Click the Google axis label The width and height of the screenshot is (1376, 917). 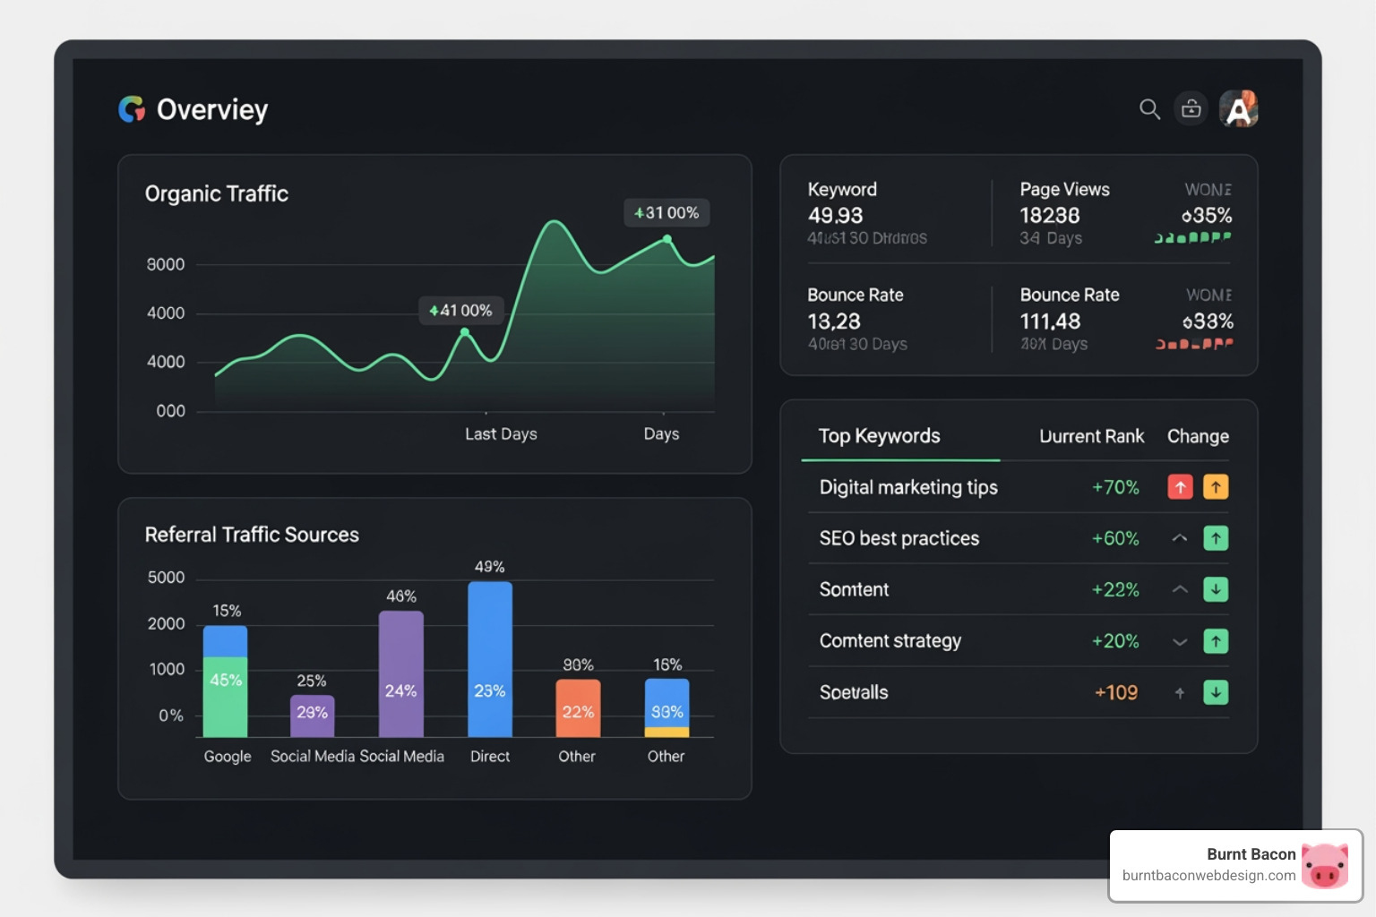point(228,757)
